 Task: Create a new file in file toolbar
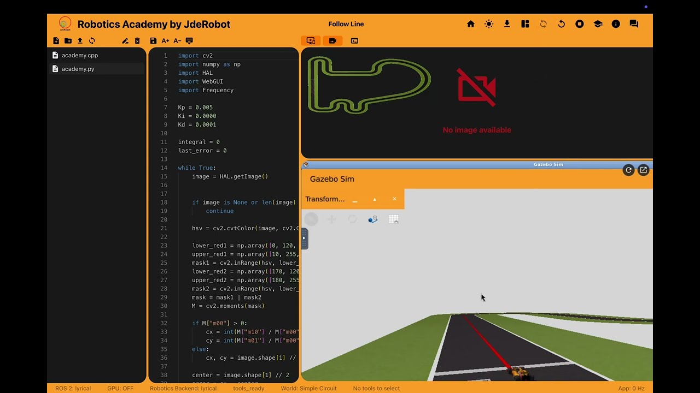(x=56, y=41)
